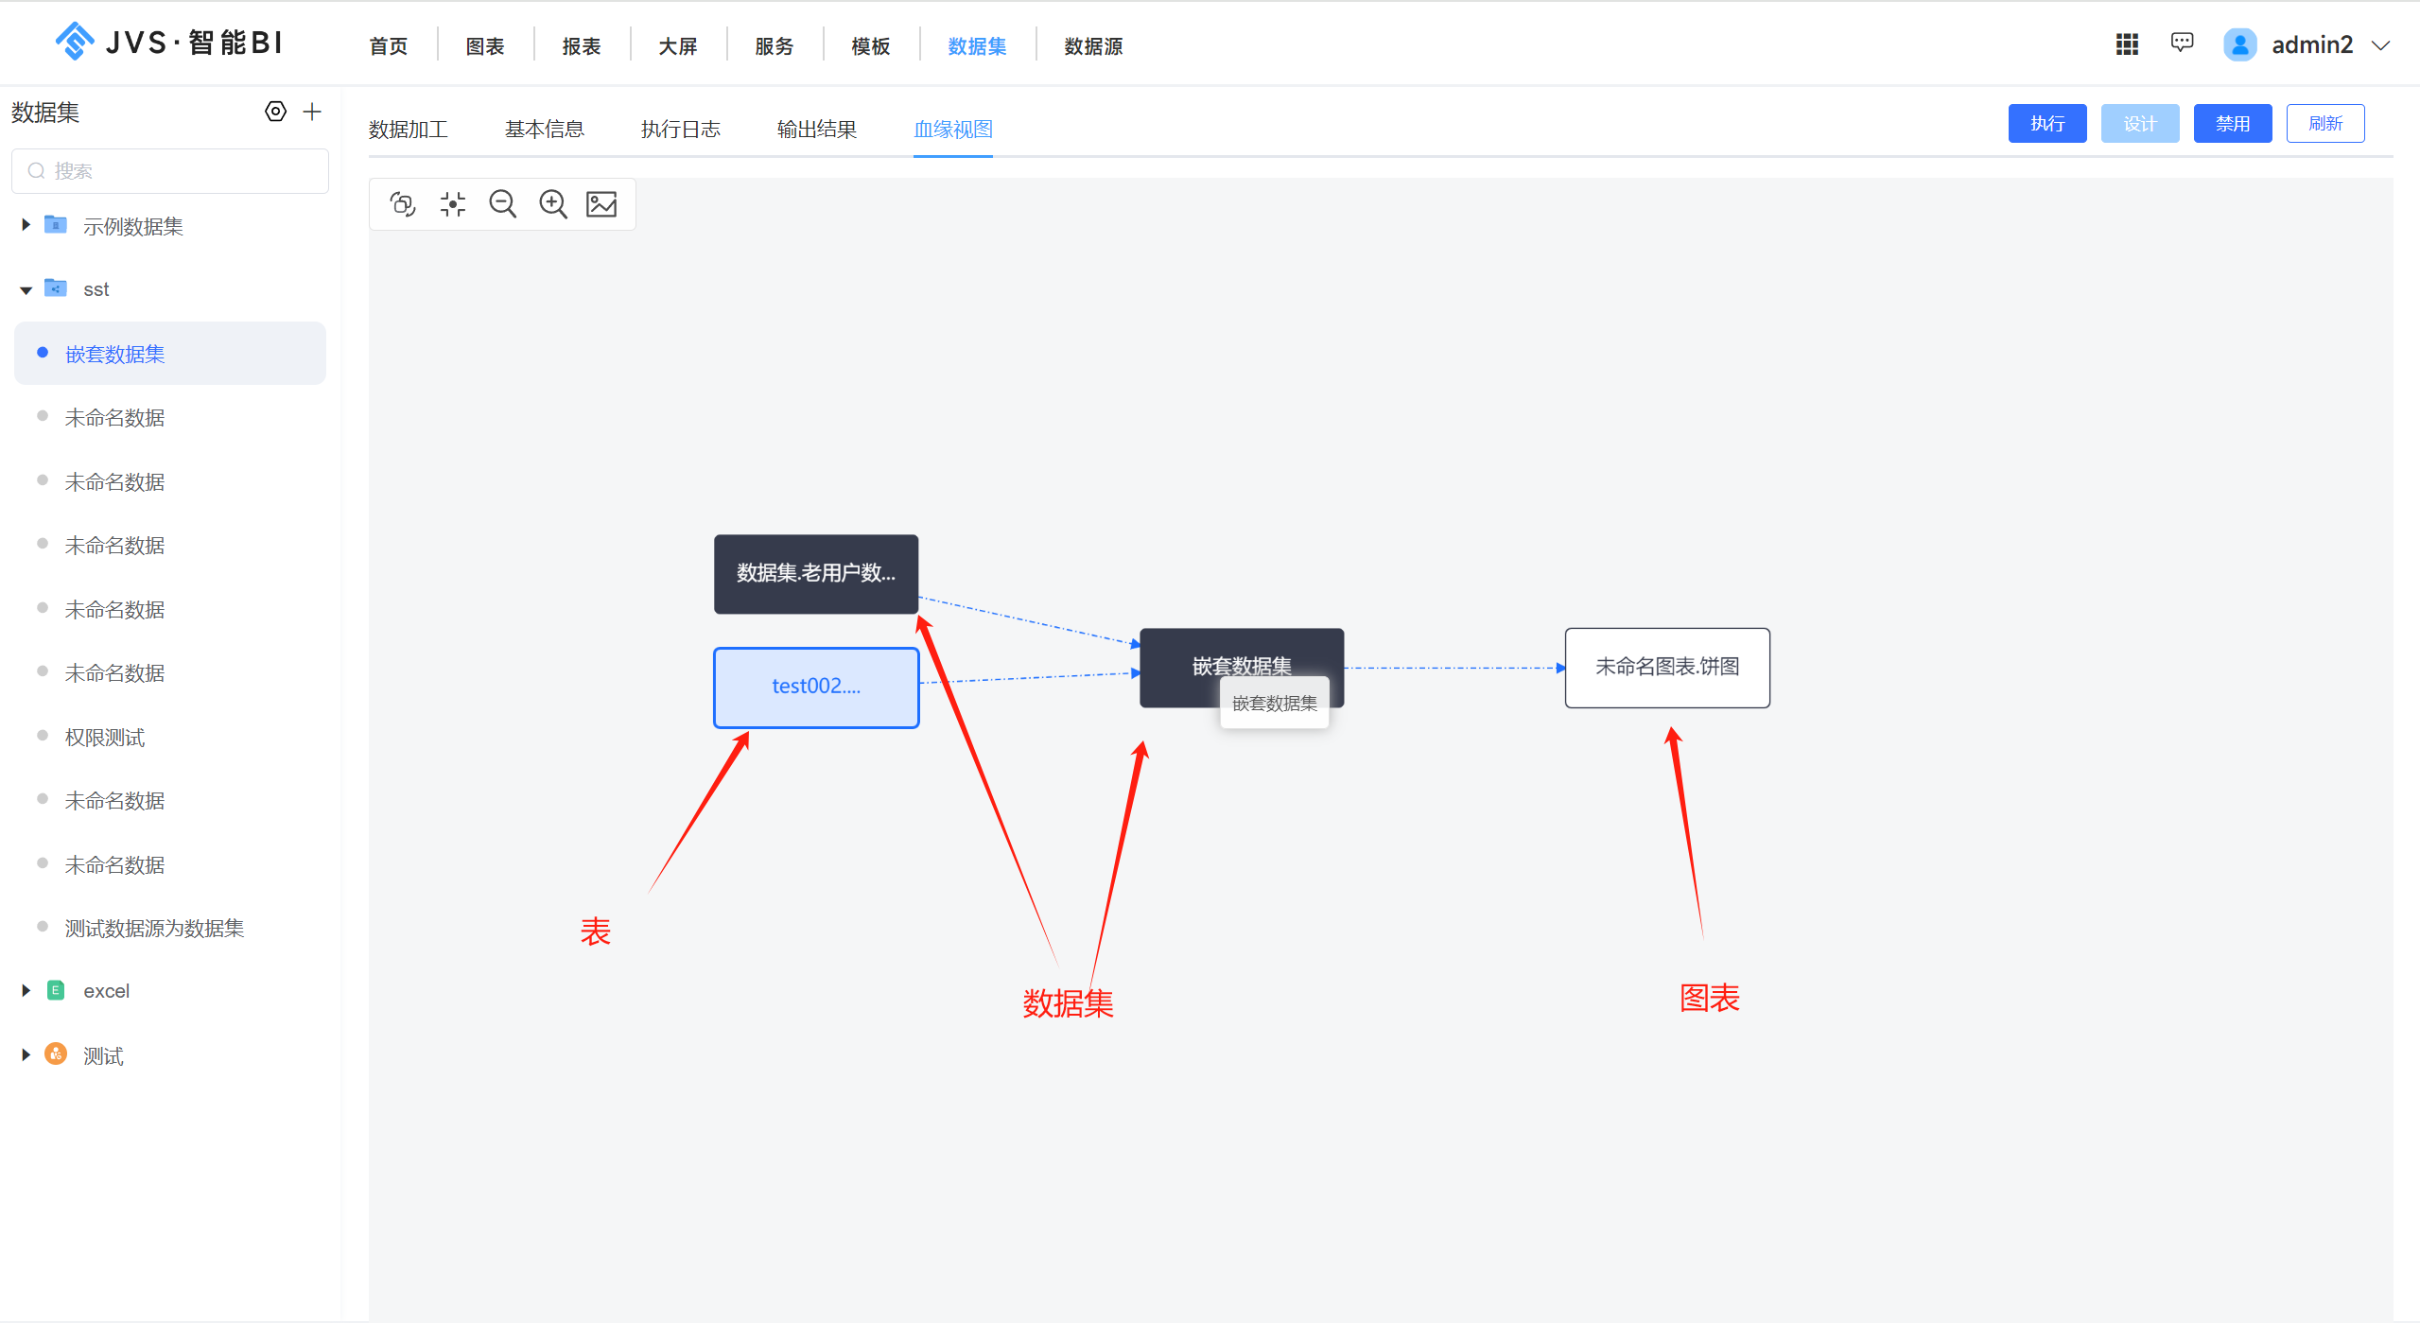
Task: Select the 未命名数据 item above 权限测试
Action: tap(114, 672)
